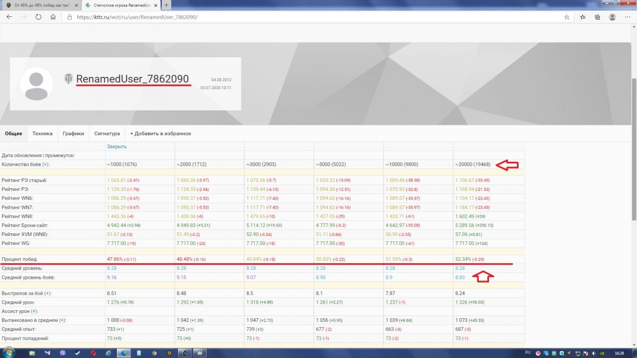
Task: Open Internet Explorer from the taskbar
Action: click(x=108, y=353)
